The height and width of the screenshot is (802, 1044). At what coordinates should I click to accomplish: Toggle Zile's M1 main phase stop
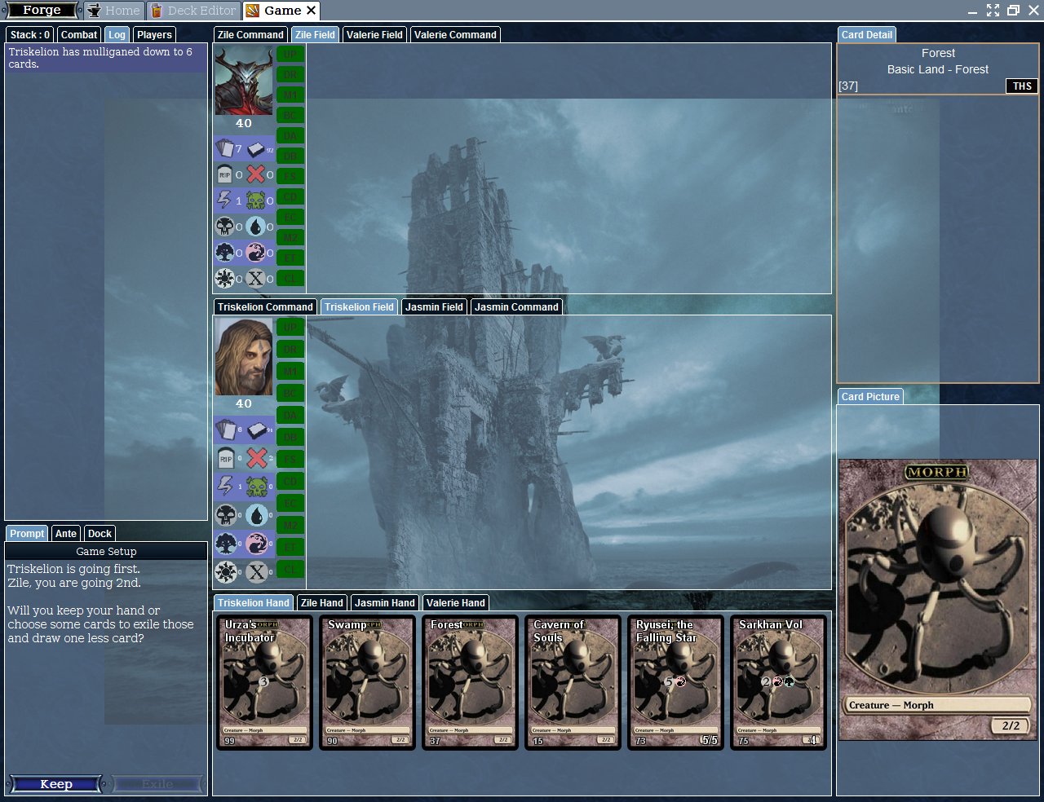pos(290,95)
